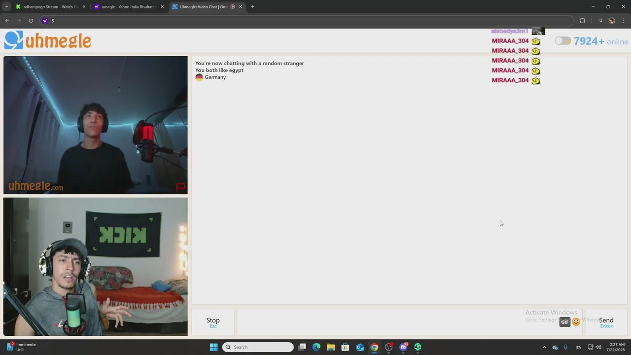This screenshot has width=631, height=355.
Task: Open Outlook from taskbar
Action: point(360,347)
